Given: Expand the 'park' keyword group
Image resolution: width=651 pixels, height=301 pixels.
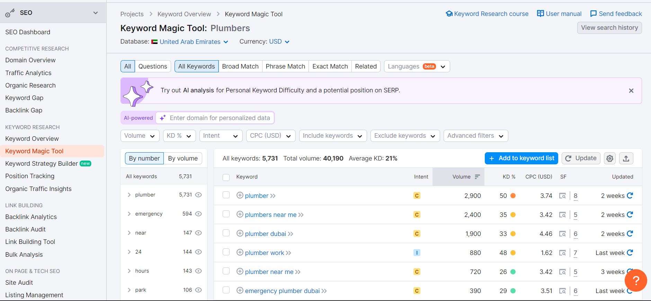Looking at the screenshot, I should click(129, 290).
